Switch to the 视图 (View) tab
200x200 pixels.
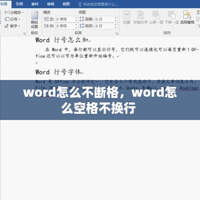tap(66, 4)
